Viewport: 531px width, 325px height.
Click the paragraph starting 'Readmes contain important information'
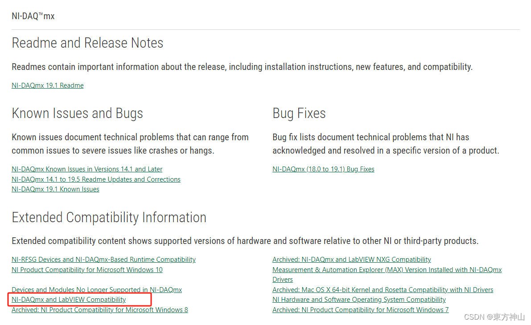coord(242,67)
